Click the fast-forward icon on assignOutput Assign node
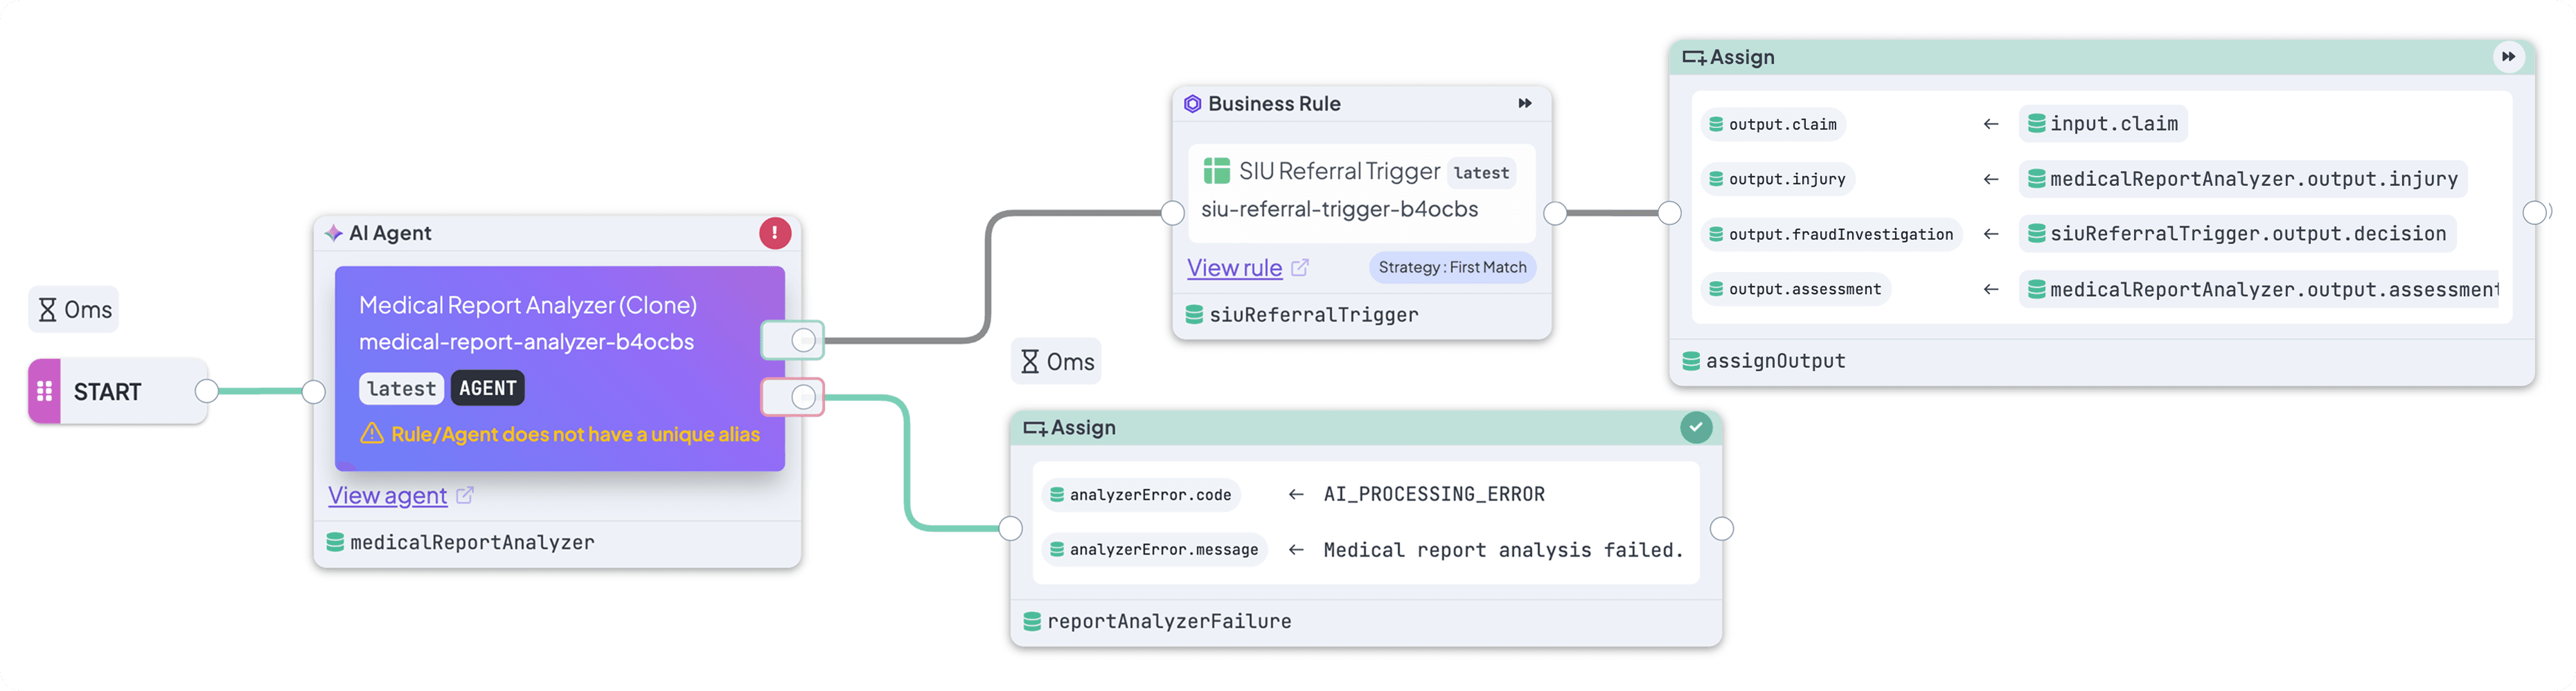The height and width of the screenshot is (691, 2576). 2508,57
